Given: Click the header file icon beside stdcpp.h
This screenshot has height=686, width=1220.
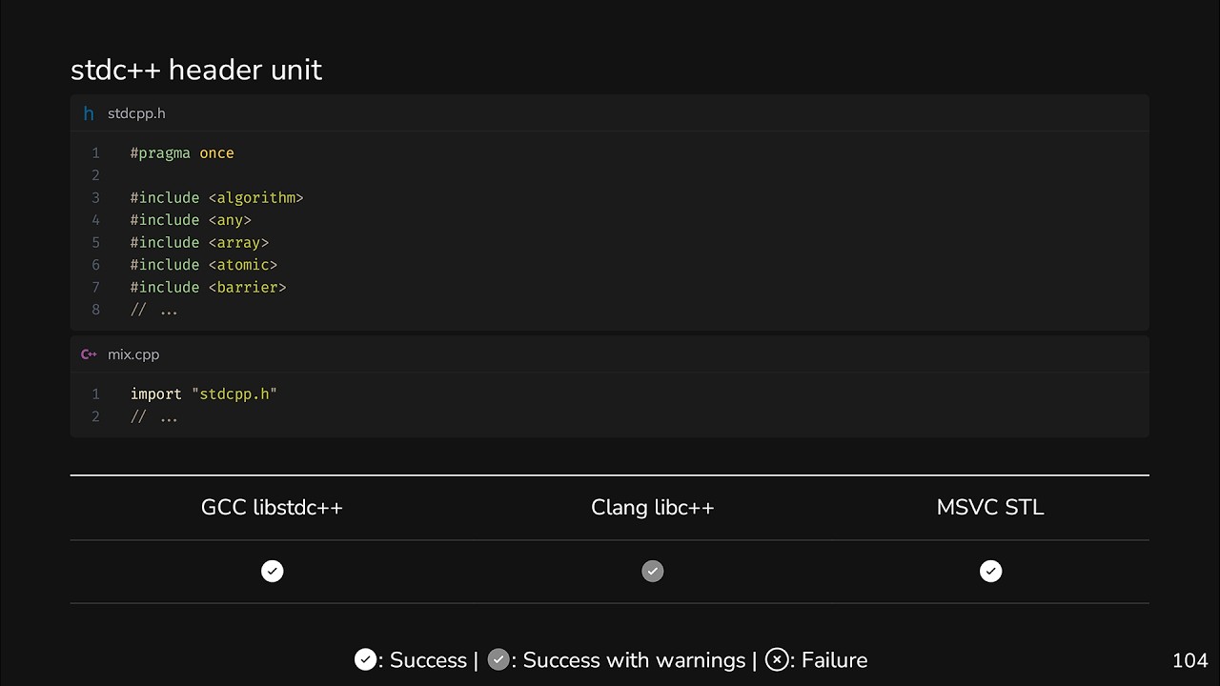Looking at the screenshot, I should point(89,113).
